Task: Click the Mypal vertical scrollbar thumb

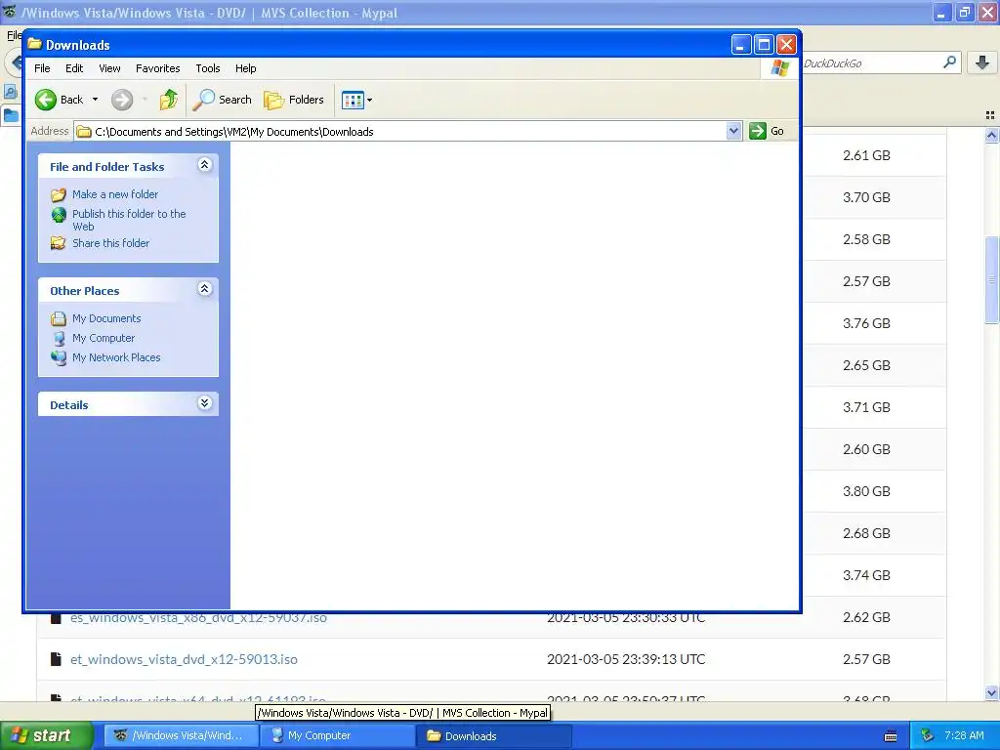Action: tap(991, 279)
